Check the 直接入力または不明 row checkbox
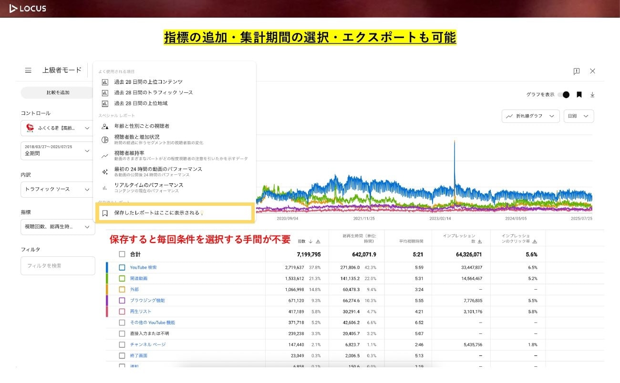The width and height of the screenshot is (620, 383). click(122, 333)
